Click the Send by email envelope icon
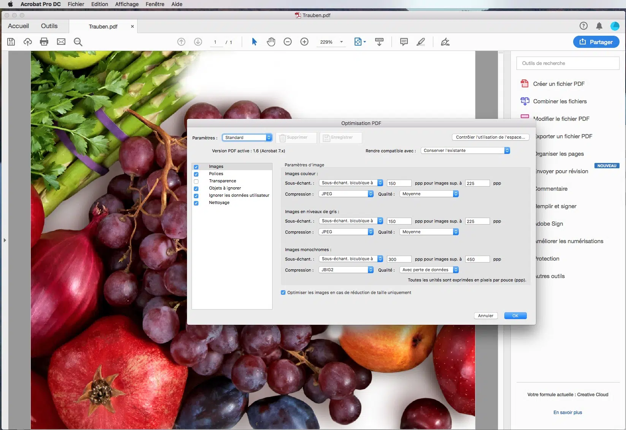The image size is (626, 430). coord(61,42)
